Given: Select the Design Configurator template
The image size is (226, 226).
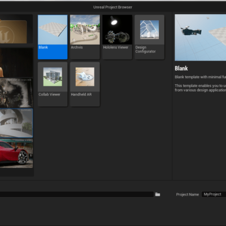Looking at the screenshot, I should pyautogui.click(x=150, y=37).
